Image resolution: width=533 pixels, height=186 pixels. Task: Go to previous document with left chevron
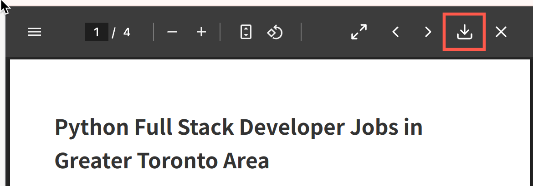pos(395,32)
